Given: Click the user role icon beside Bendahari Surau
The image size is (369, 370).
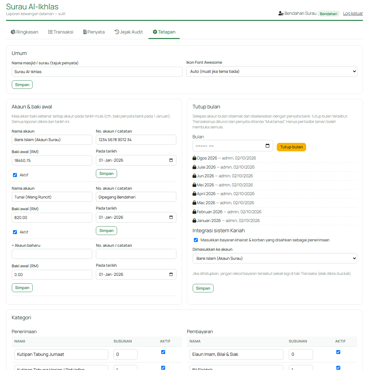Looking at the screenshot, I should coord(281,13).
